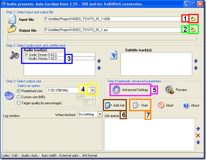
Task: Open the About dialog
Action: [x=191, y=105]
